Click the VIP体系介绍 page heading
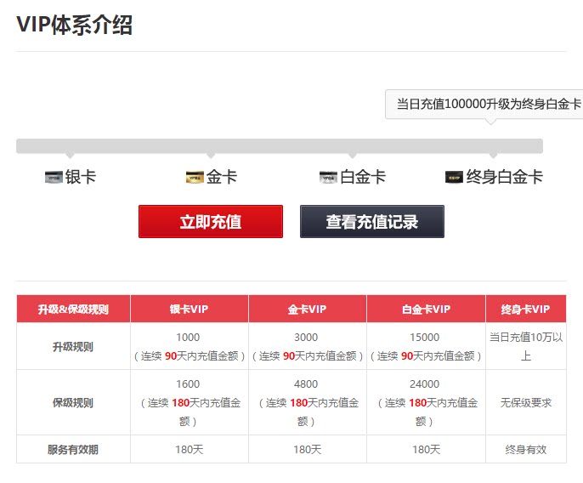The height and width of the screenshot is (483, 583). tap(75, 25)
